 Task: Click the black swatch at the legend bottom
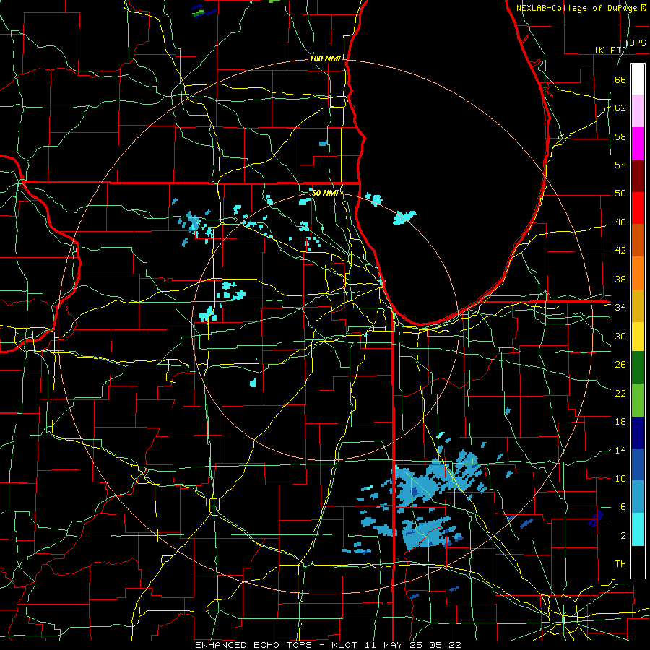pyautogui.click(x=638, y=562)
